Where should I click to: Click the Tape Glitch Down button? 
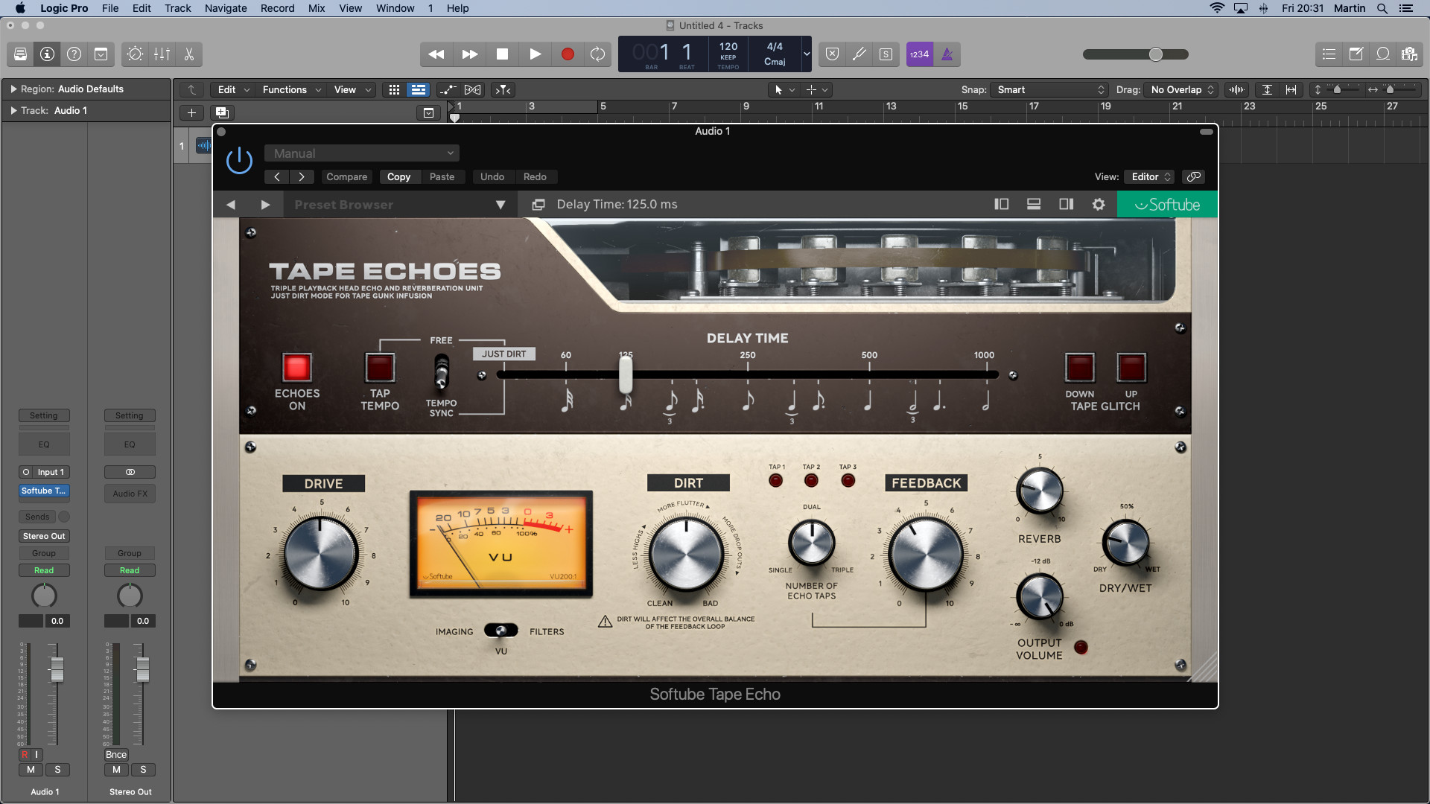coord(1080,368)
